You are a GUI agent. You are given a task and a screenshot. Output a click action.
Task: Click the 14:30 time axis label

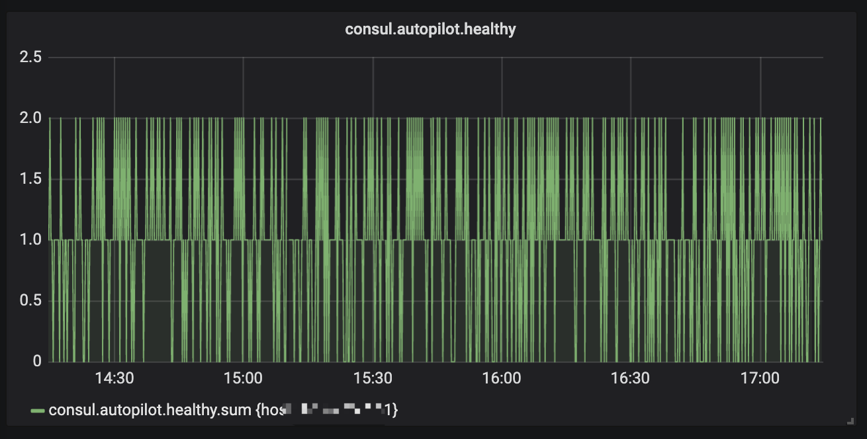pos(114,379)
